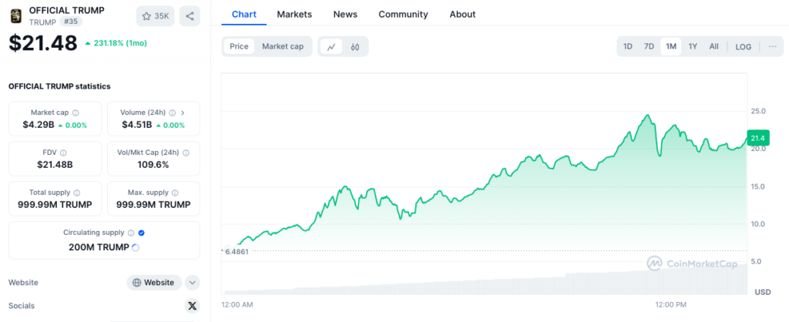Click the OFFICIAL TRUMP statistics heading
The height and width of the screenshot is (322, 789).
click(59, 86)
